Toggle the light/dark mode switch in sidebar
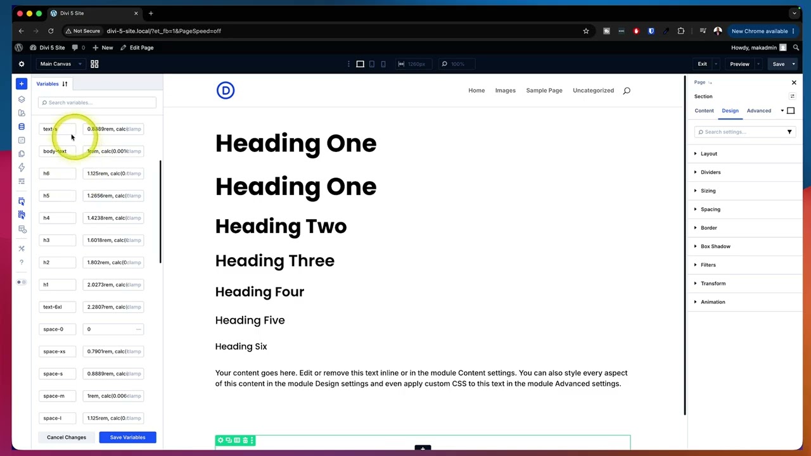This screenshot has height=456, width=811. (22, 282)
